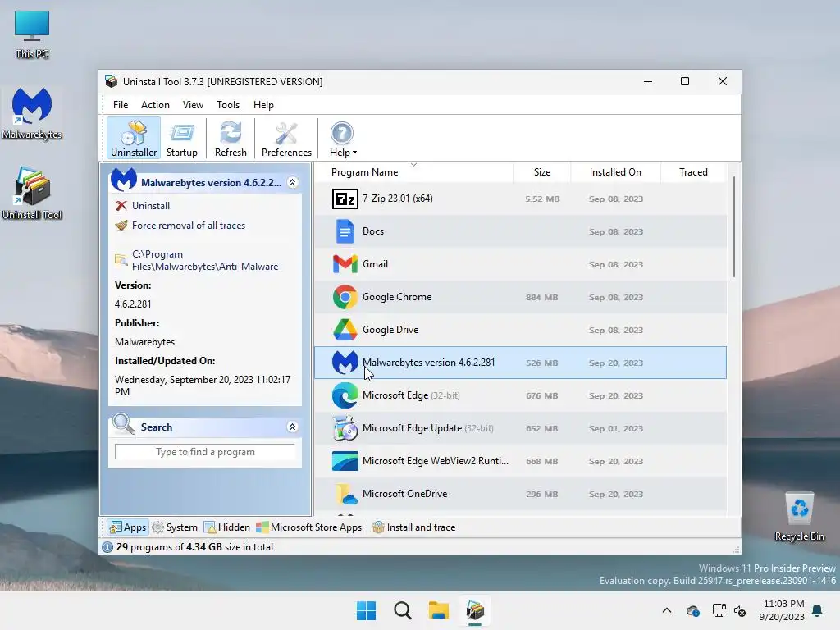Sort by Size column header
The height and width of the screenshot is (630, 840).
coord(542,172)
